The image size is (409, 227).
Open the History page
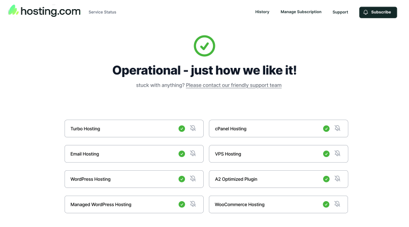(262, 12)
